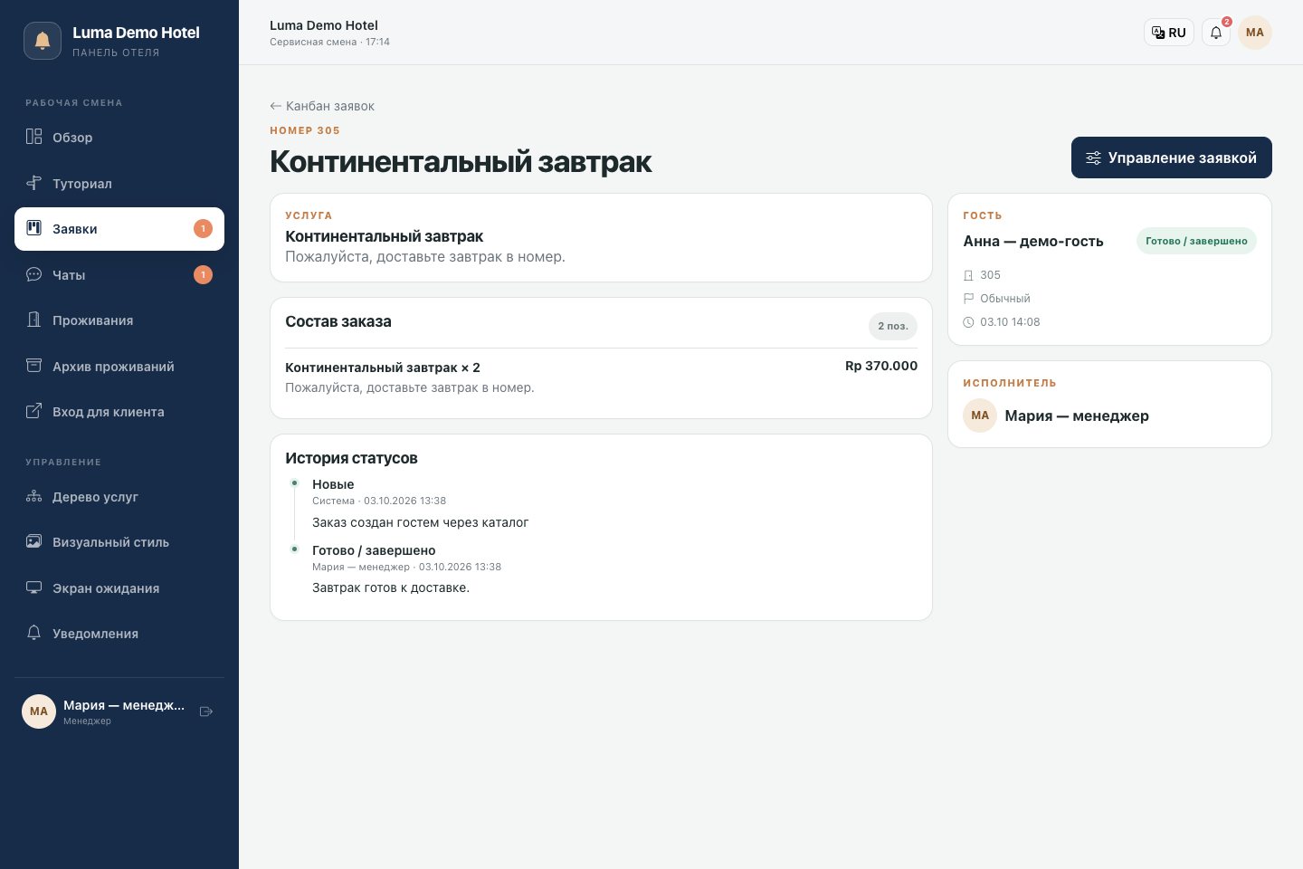Viewport: 1303px width, 869px height.
Task: Click the Визуальный стиль image icon
Action: coord(34,541)
